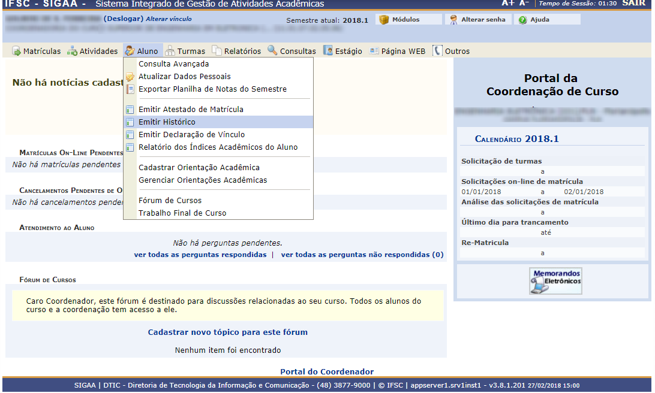Click the Ajuda question mark icon
Image resolution: width=655 pixels, height=393 pixels.
(522, 20)
